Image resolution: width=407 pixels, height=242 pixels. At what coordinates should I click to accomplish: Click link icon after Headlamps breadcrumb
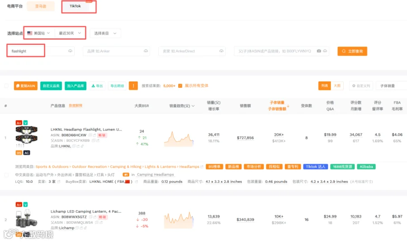tap(202, 167)
